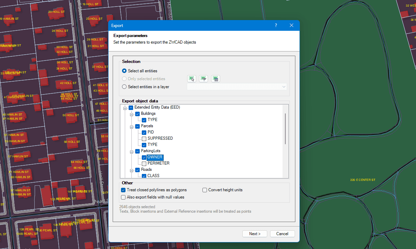
Task: Click the select-by-table icon
Action: click(x=215, y=79)
